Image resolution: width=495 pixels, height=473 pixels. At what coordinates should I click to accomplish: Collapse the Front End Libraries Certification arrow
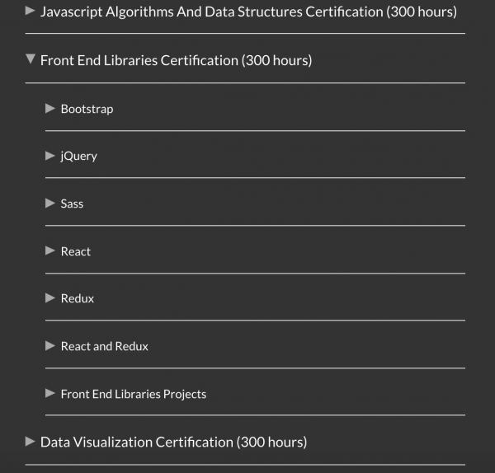pyautogui.click(x=31, y=59)
